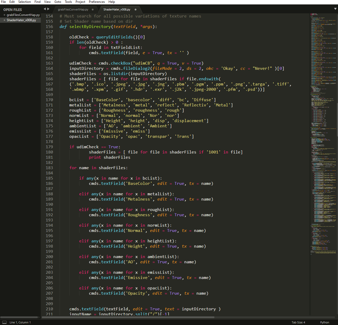Toggle the side bar panel switcher icon
Screen dimensions: 338x325
click(4, 322)
